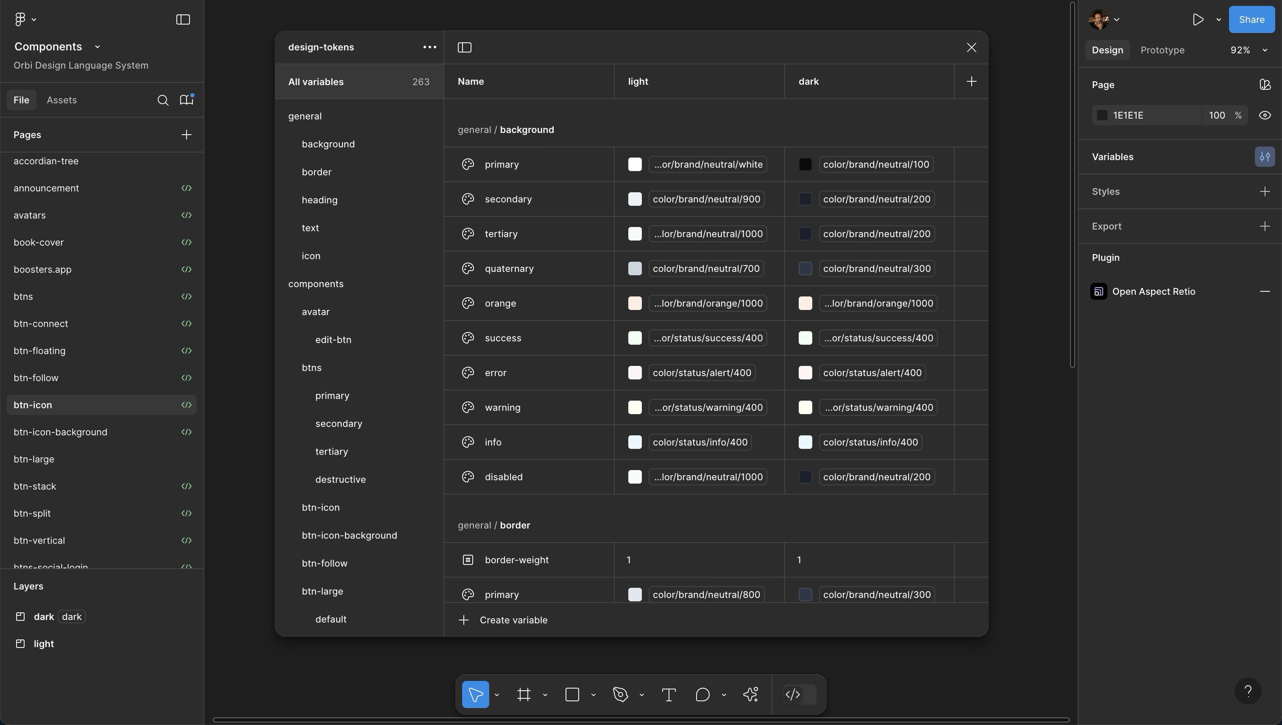Toggle page background visibility eye
1282x725 pixels.
tap(1265, 116)
